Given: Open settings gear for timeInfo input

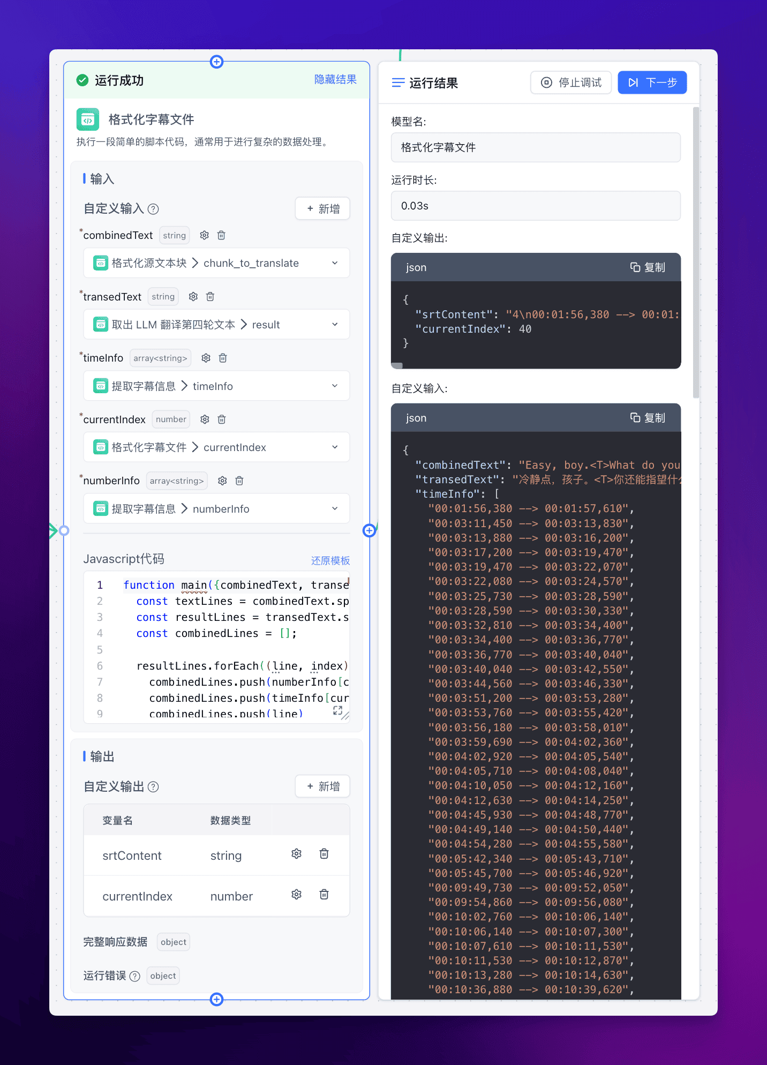Looking at the screenshot, I should [206, 358].
